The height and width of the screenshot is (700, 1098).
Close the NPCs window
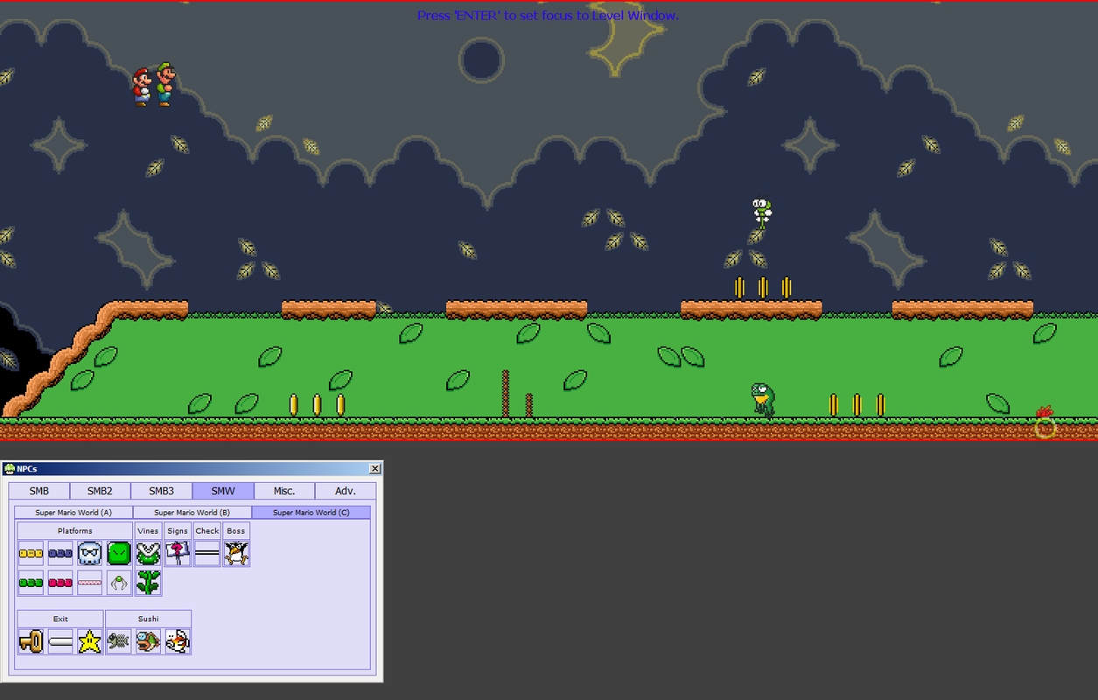coord(375,469)
